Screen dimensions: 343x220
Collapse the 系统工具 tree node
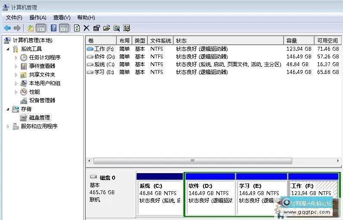coord(8,49)
